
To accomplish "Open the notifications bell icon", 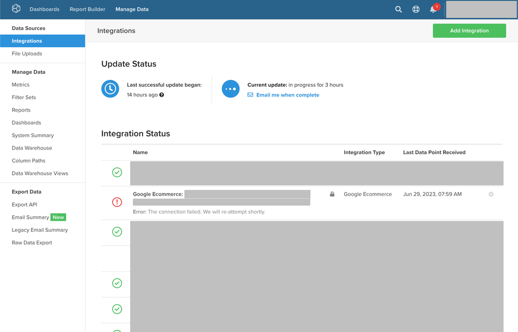I will tap(433, 9).
